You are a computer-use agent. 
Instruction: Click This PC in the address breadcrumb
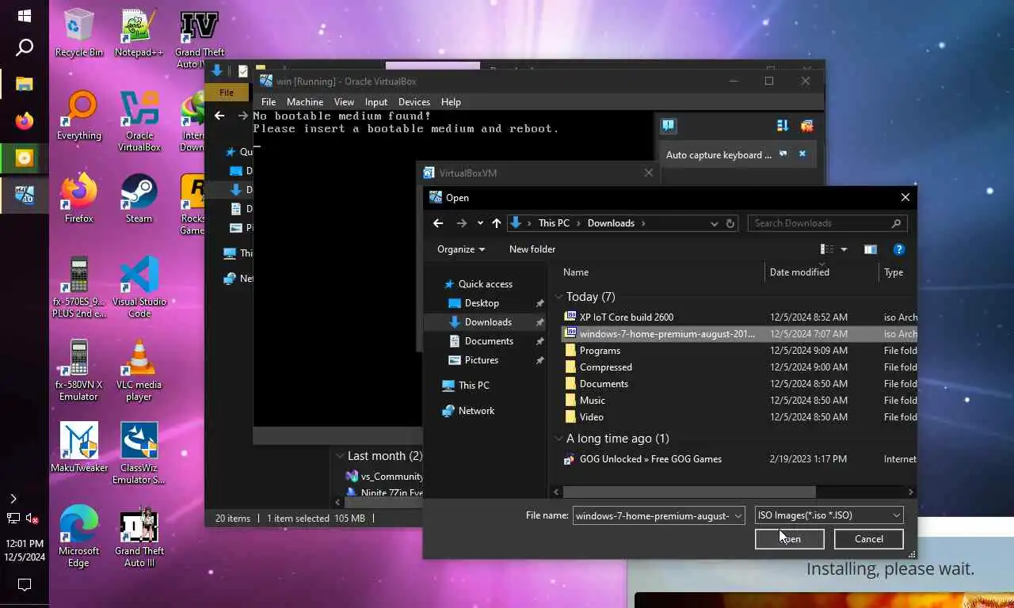[554, 223]
